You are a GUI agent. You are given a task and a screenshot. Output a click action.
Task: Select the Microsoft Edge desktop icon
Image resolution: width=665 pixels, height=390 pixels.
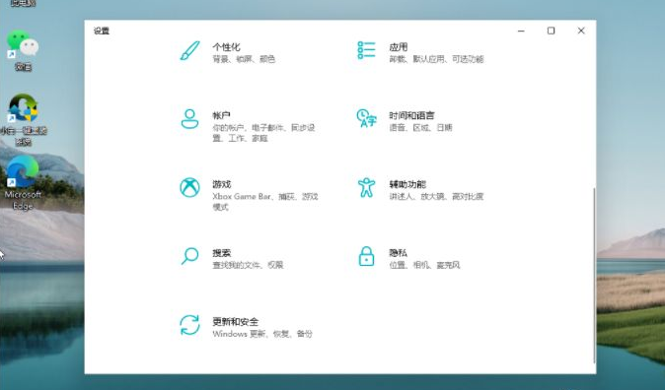[x=23, y=171]
